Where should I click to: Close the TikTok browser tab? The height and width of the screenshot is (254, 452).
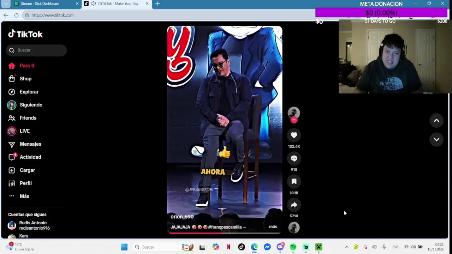[147, 4]
